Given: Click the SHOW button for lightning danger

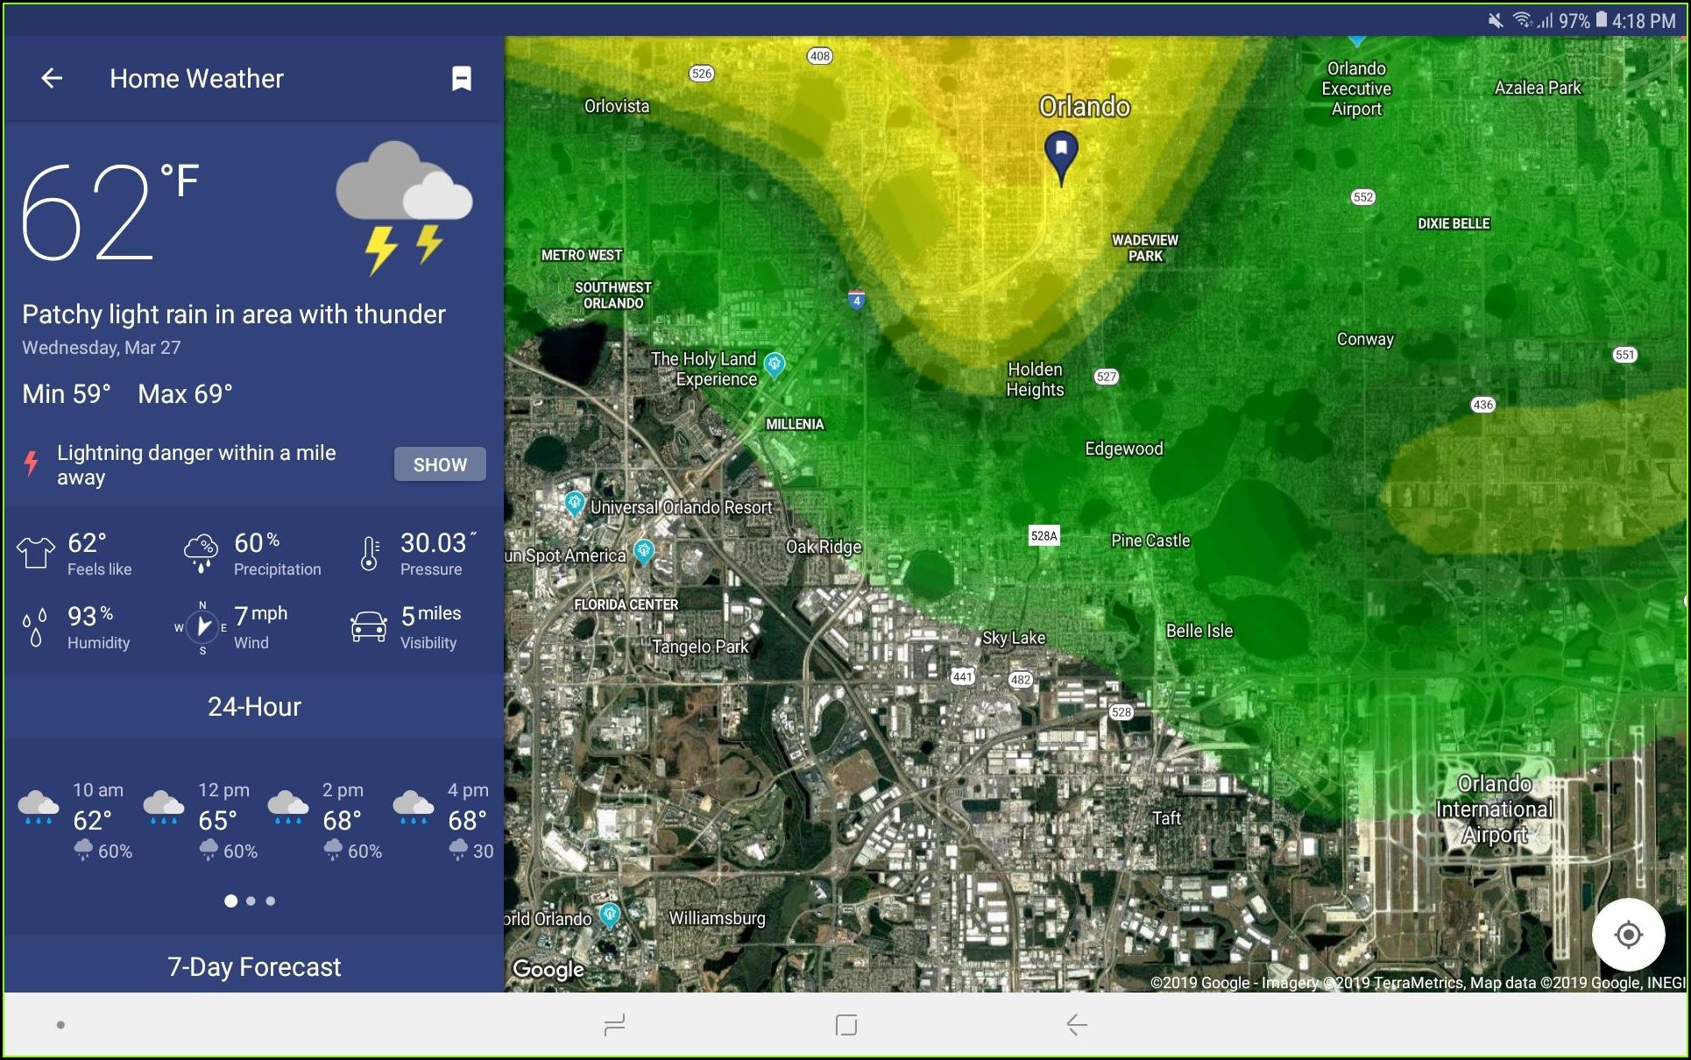Looking at the screenshot, I should tap(438, 463).
